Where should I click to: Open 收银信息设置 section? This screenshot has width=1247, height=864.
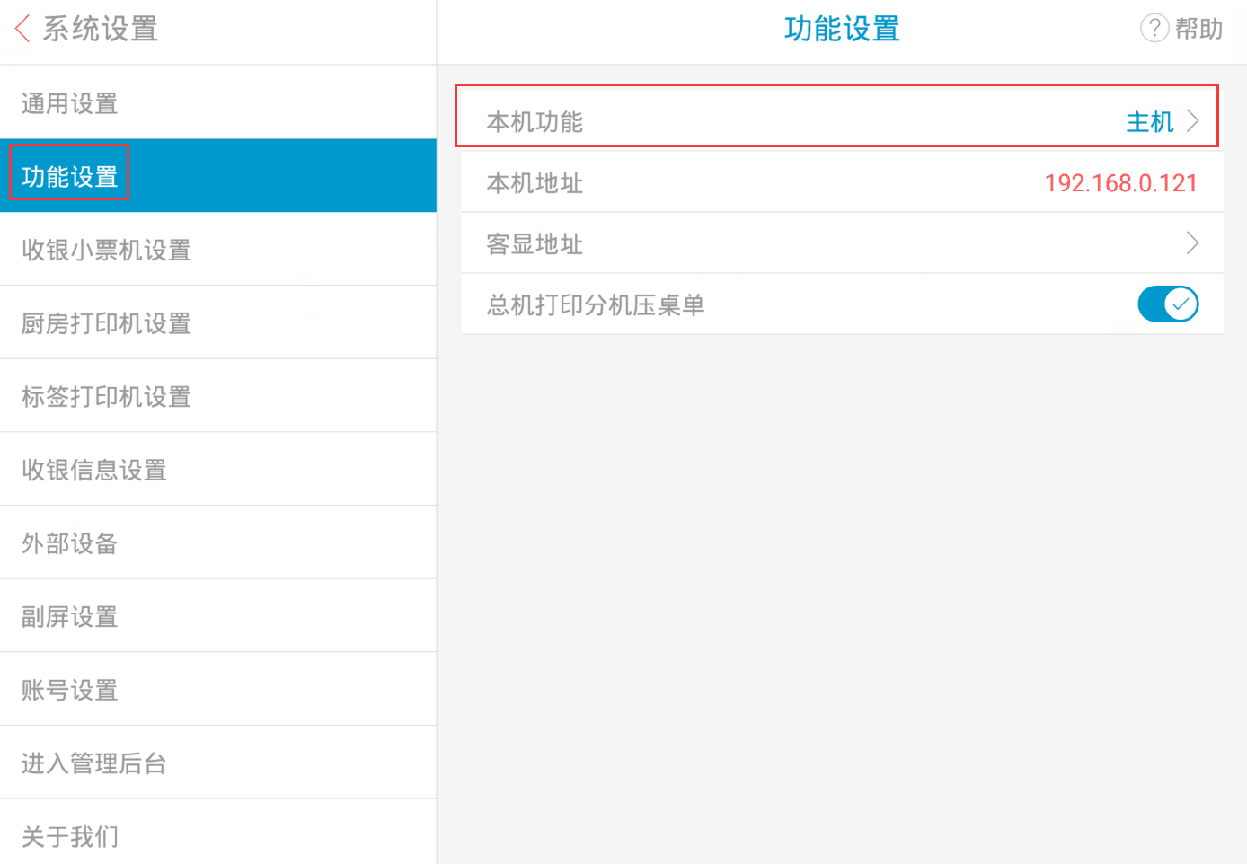[218, 470]
